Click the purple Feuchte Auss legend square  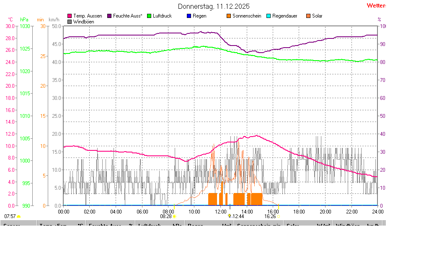point(109,16)
